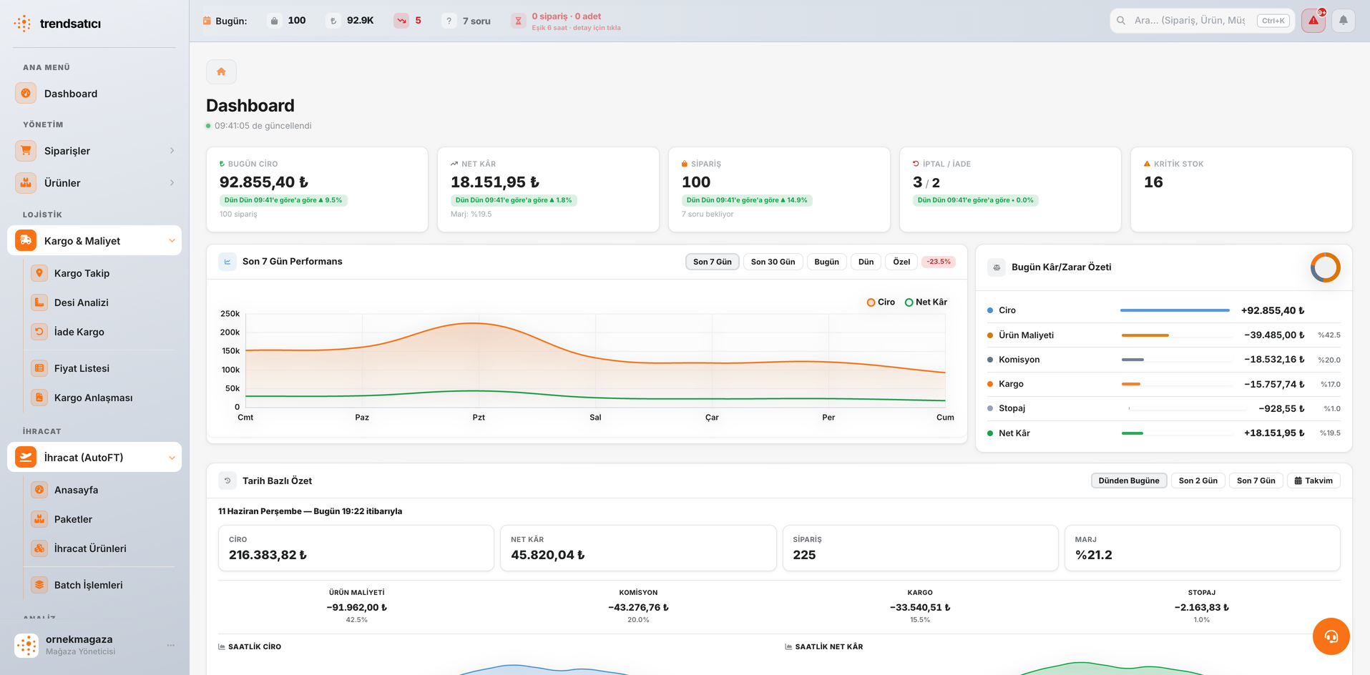The image size is (1370, 675).
Task: Click the Batch İşlemleri layers icon
Action: click(x=39, y=585)
